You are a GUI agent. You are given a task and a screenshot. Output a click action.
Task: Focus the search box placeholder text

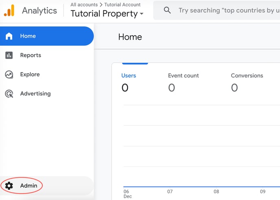tap(229, 10)
